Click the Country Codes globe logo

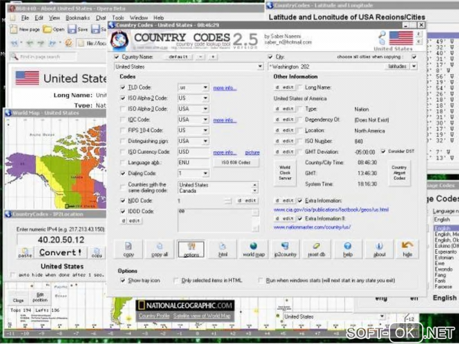pyautogui.click(x=120, y=40)
